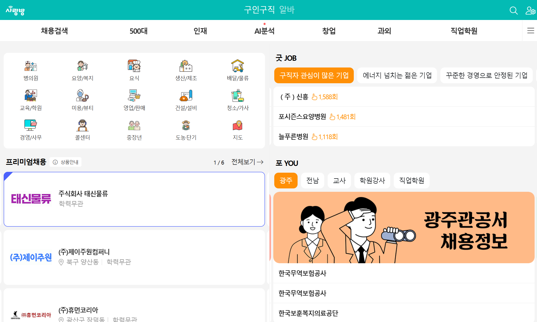Select the 전남 filter tab
Viewport: 537px width, 322px height.
(312, 181)
